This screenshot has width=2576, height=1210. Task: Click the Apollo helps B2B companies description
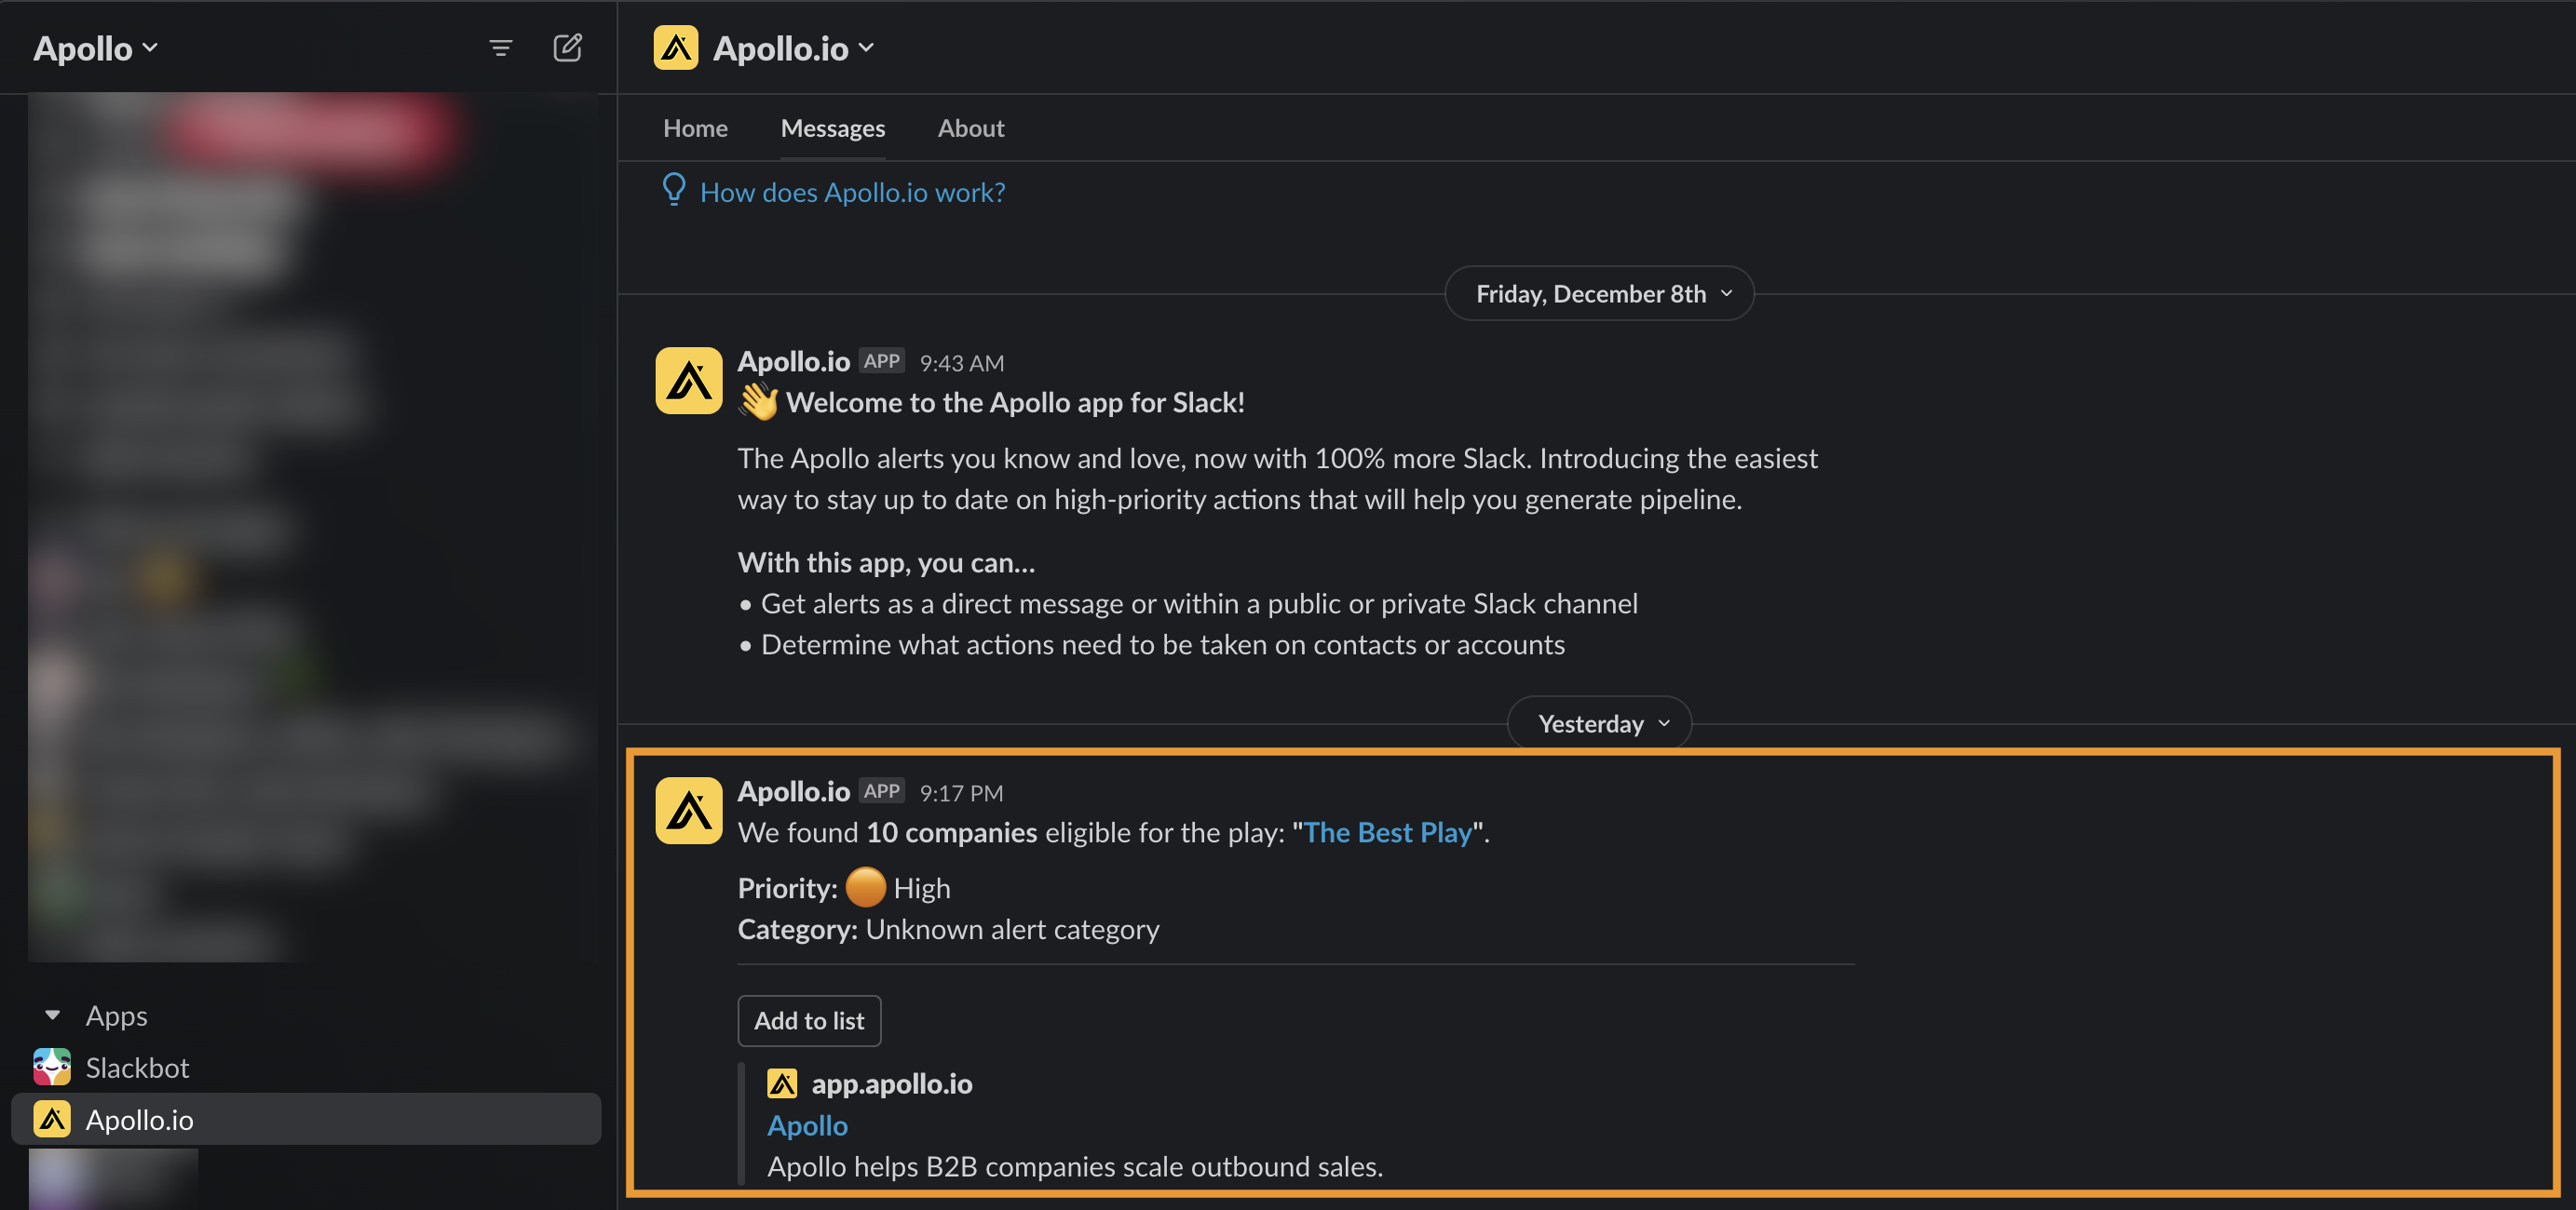point(1075,1166)
